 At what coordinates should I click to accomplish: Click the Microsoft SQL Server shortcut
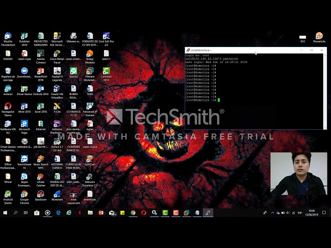click(57, 39)
